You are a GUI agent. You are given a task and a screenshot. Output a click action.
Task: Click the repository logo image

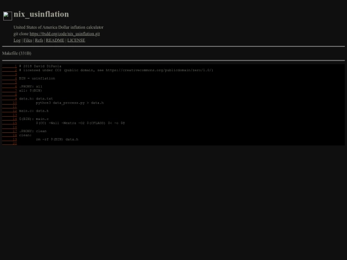(x=8, y=16)
